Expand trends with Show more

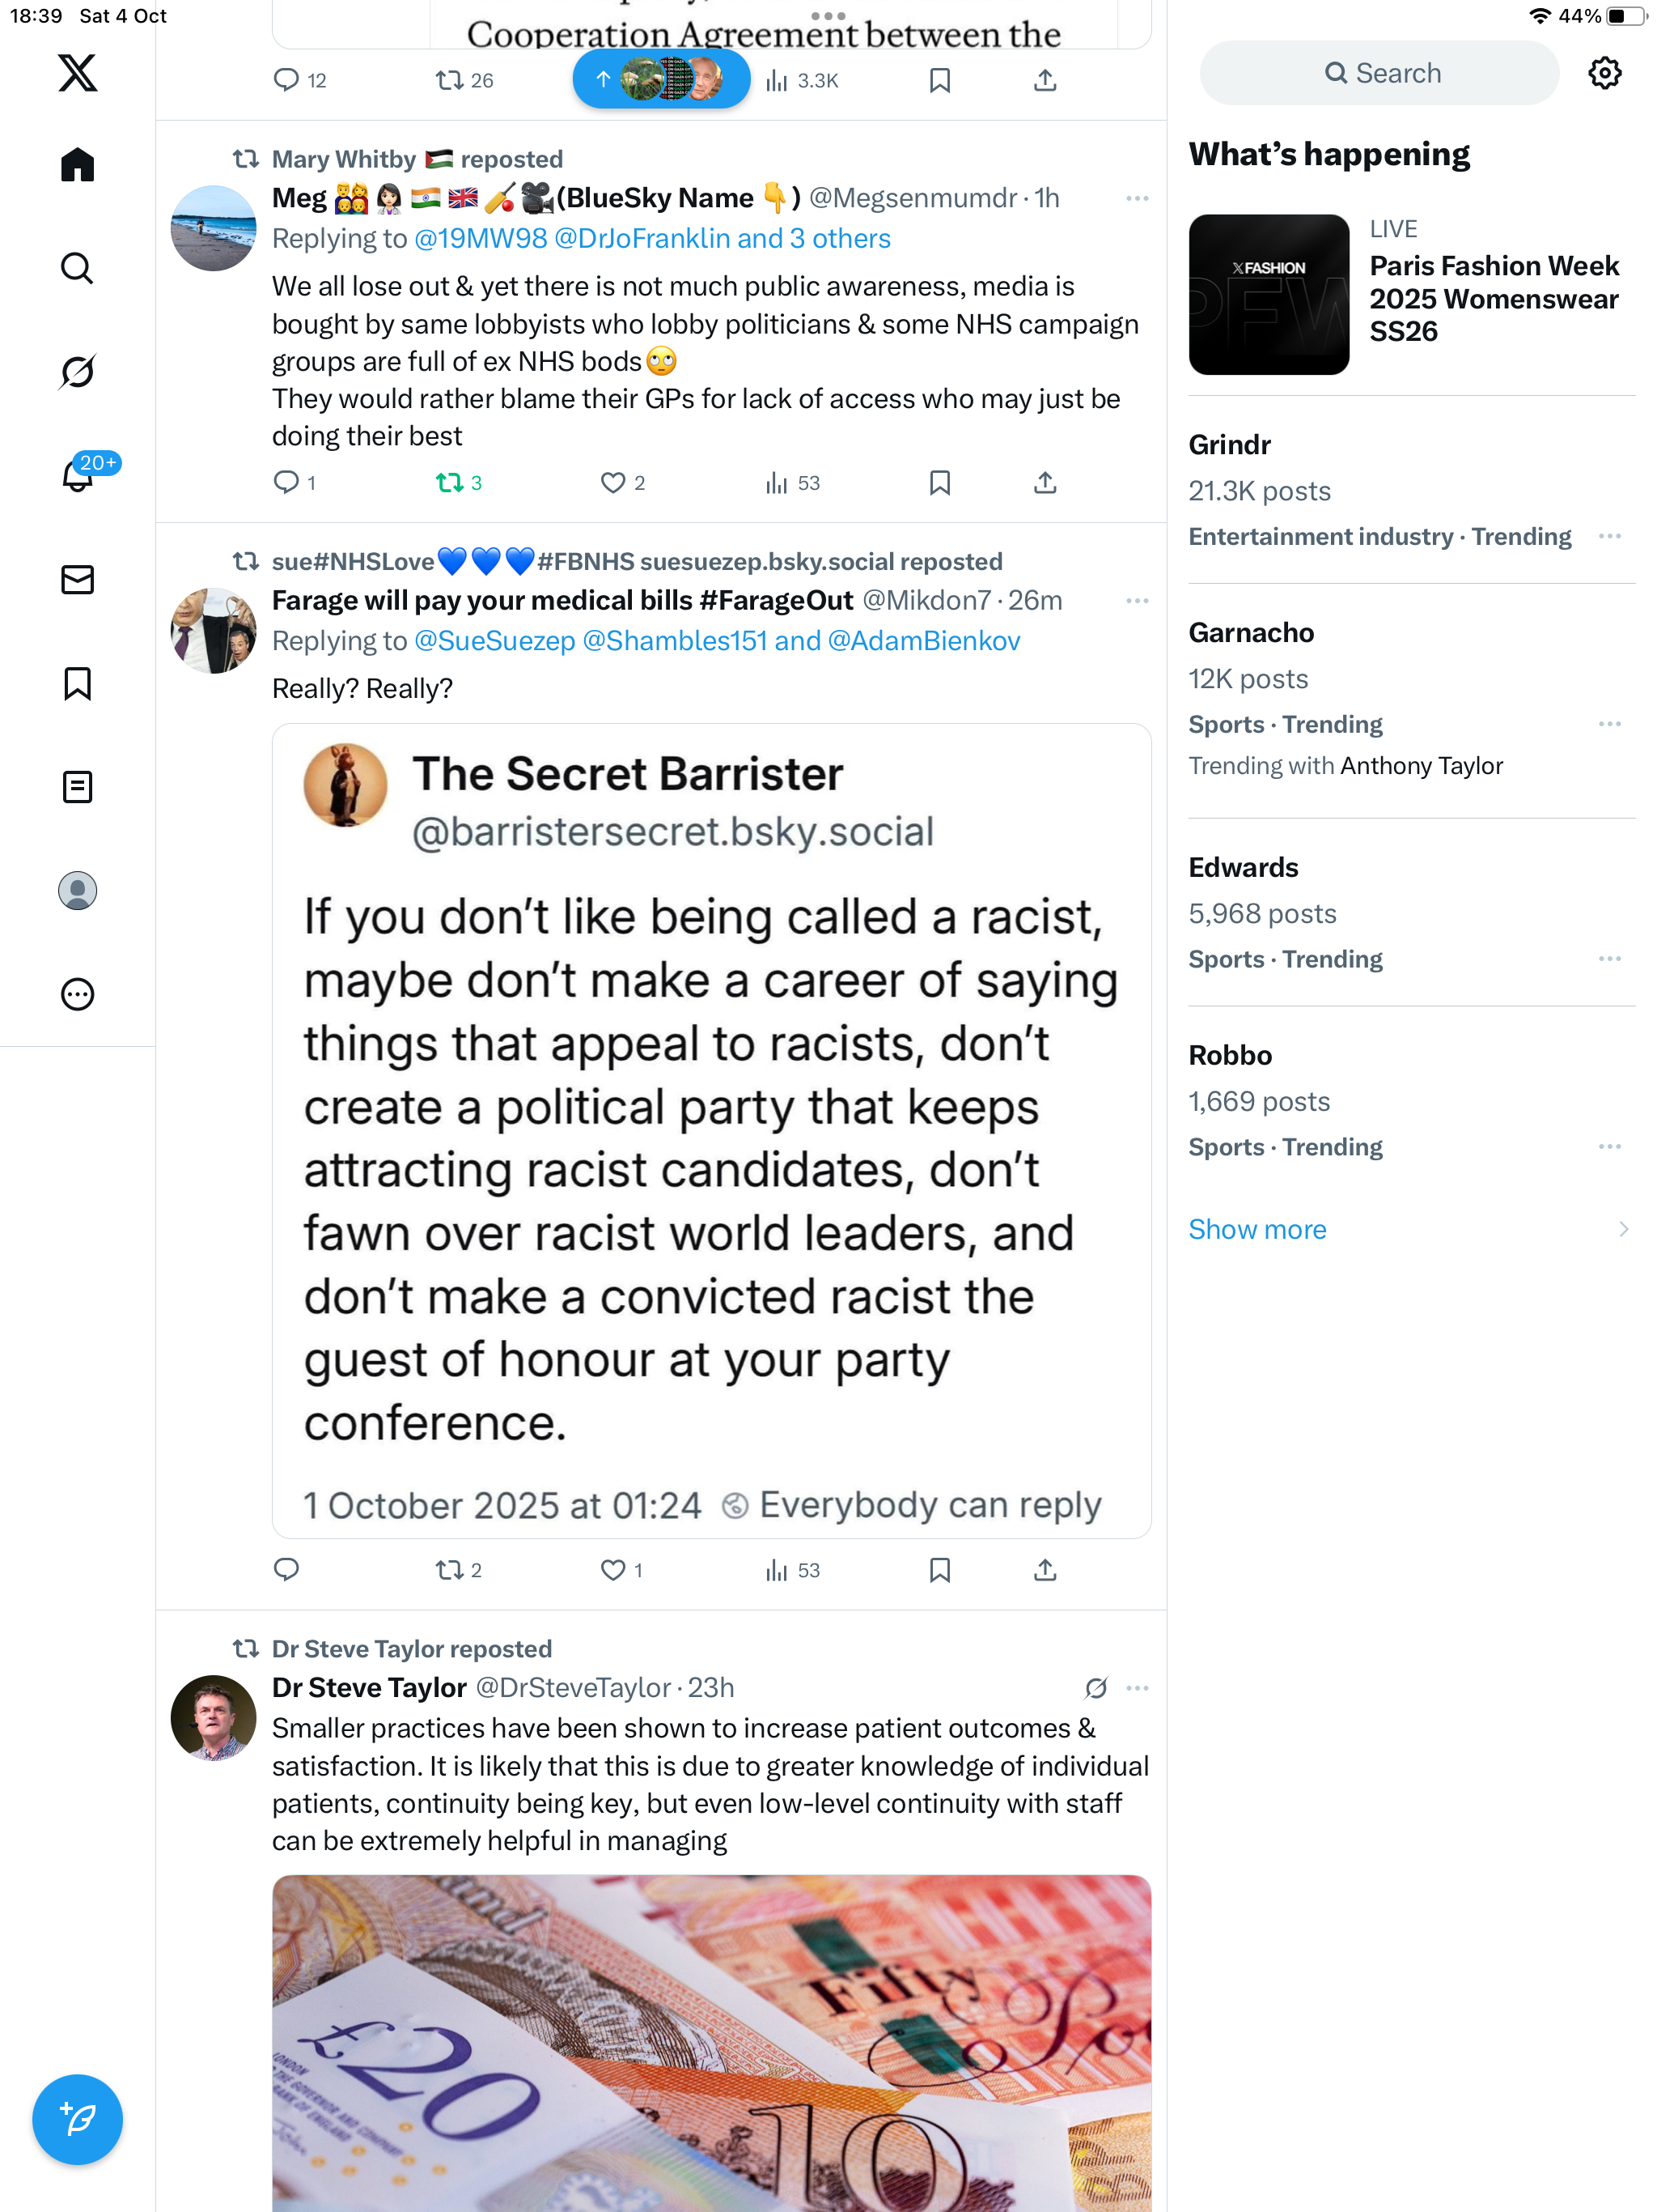1257,1229
